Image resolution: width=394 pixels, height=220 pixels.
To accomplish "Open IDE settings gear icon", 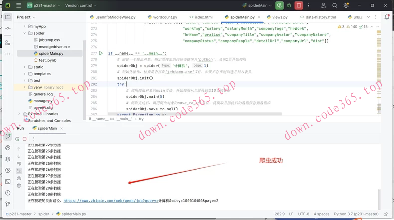I will click(x=347, y=6).
